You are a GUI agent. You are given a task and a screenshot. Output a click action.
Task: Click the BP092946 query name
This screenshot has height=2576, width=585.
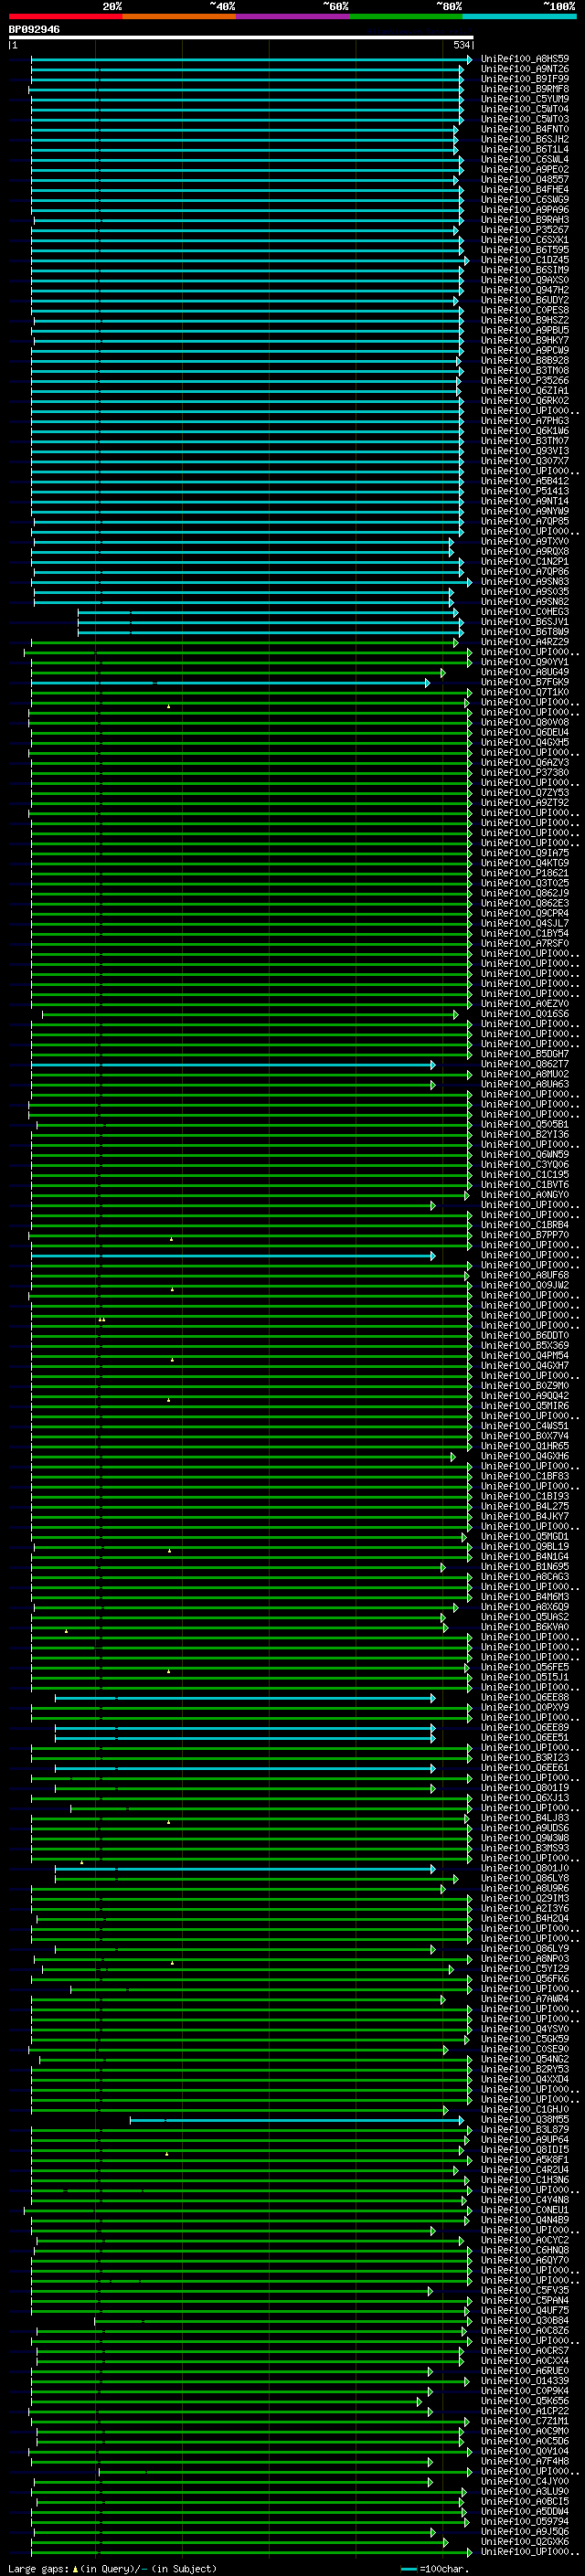[x=34, y=30]
